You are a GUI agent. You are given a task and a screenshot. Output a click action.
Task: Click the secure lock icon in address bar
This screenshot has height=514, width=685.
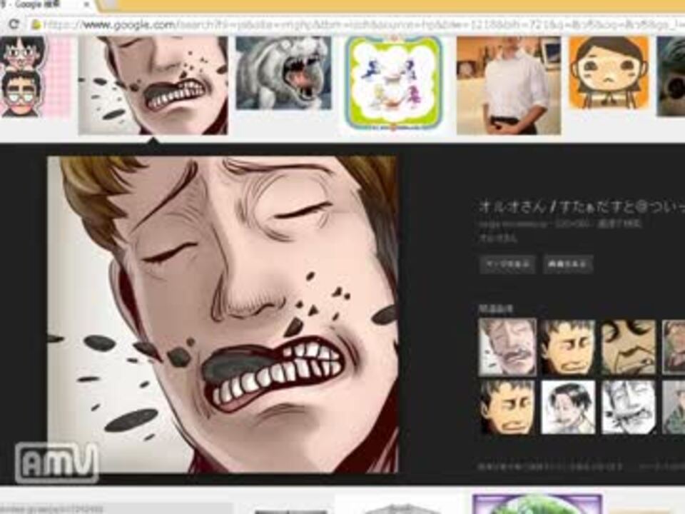36,25
